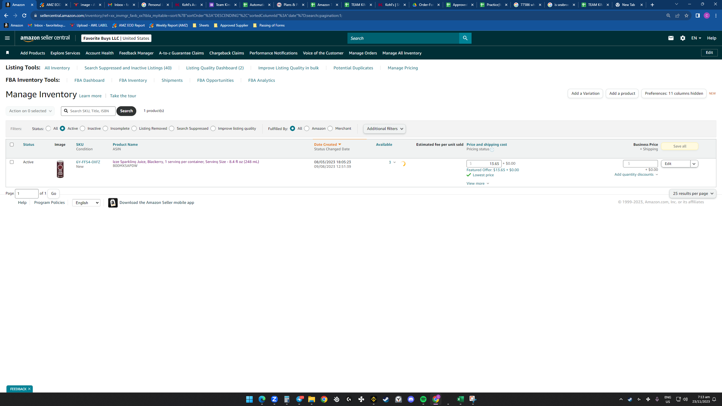The width and height of the screenshot is (722, 406).
Task: Open a new browser tab
Action: coord(652,5)
